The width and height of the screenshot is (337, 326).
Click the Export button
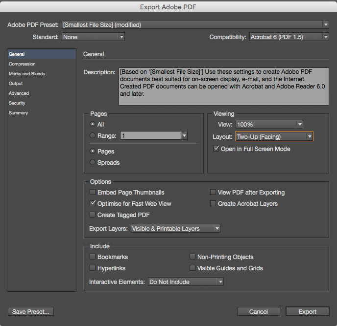(x=308, y=311)
